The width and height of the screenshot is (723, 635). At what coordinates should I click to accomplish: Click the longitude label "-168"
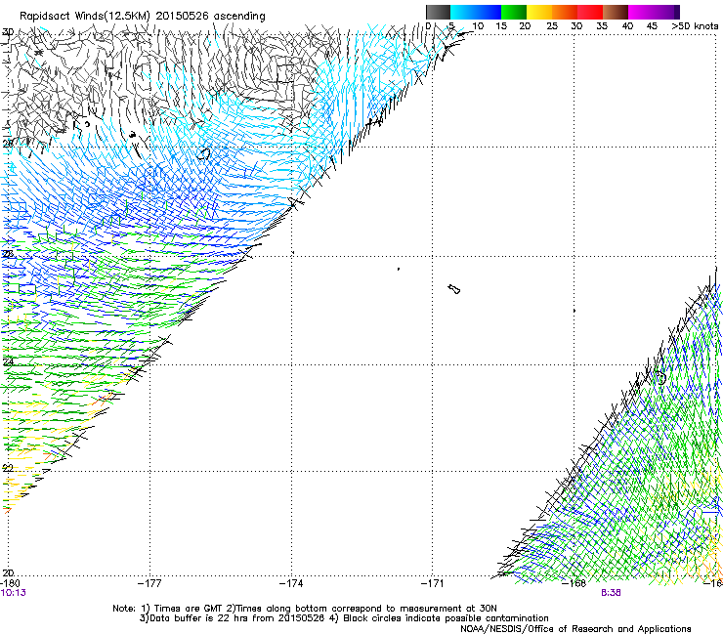click(574, 583)
